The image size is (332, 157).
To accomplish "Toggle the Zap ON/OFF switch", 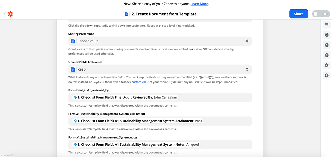I will 320,14.
